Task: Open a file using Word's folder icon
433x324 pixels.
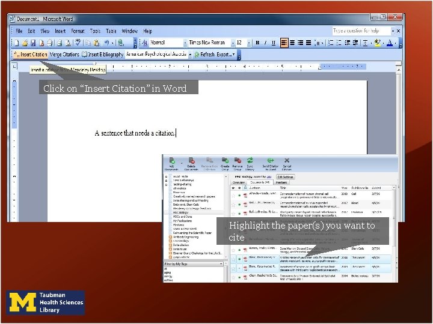Action: 25,43
